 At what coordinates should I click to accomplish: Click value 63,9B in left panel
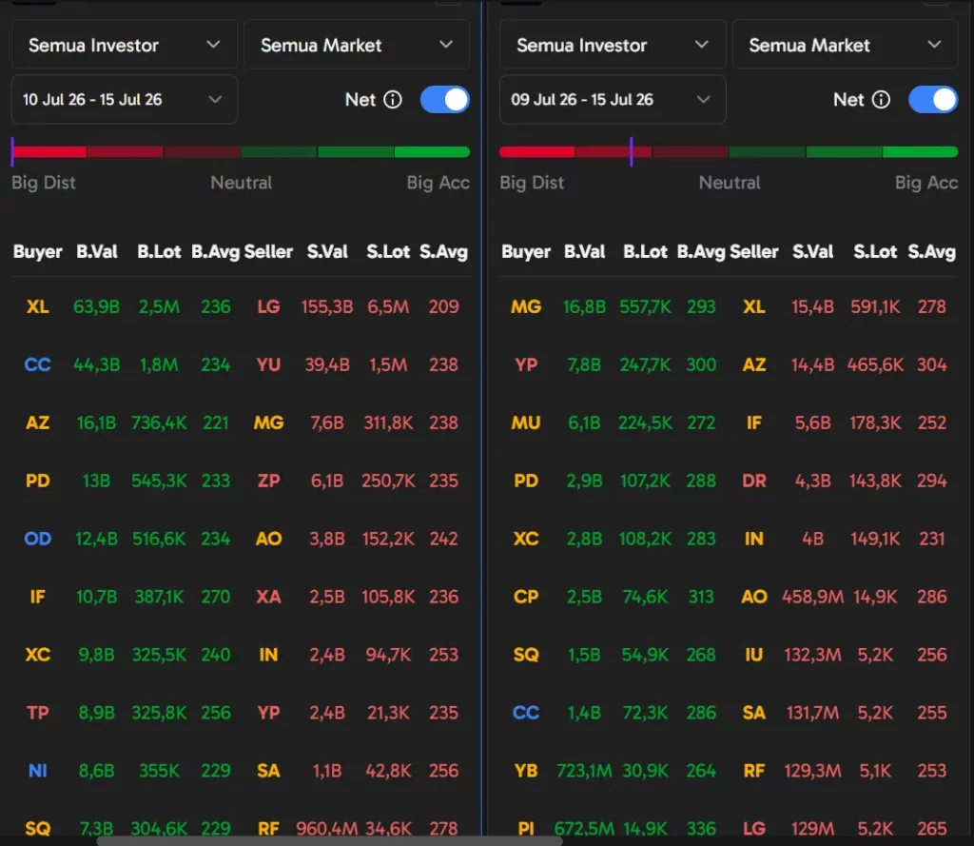click(x=96, y=306)
